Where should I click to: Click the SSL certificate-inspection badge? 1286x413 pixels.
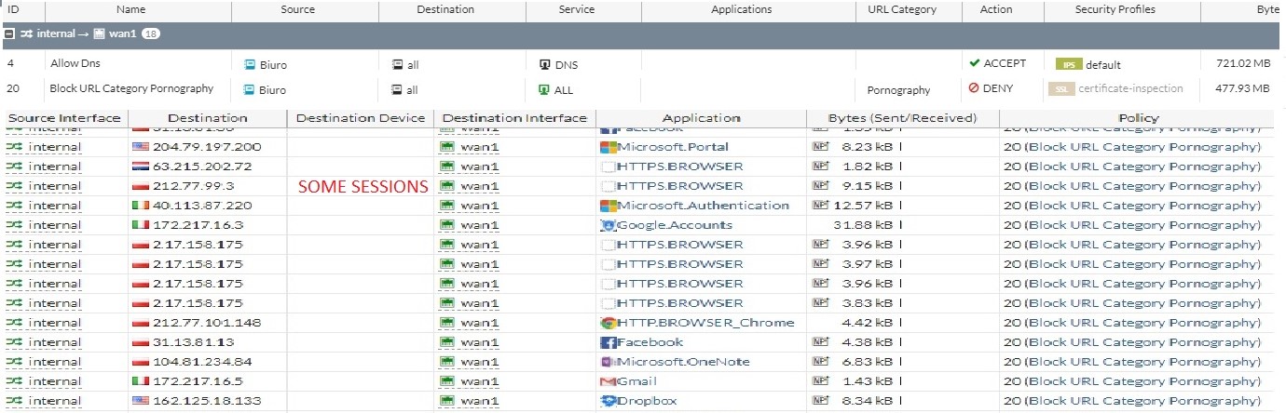[1061, 89]
